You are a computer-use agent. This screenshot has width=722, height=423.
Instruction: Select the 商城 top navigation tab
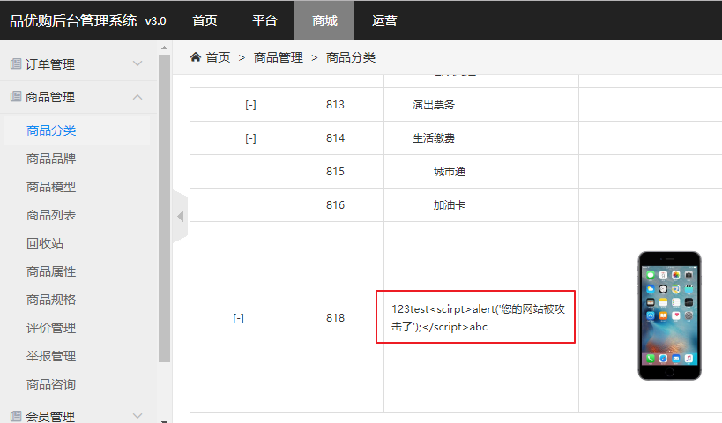[x=324, y=20]
